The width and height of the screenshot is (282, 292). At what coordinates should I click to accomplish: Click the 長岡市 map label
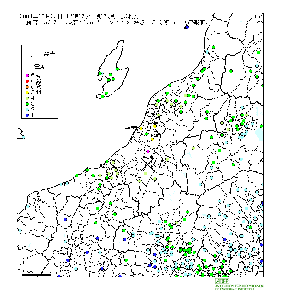pyautogui.click(x=155, y=135)
